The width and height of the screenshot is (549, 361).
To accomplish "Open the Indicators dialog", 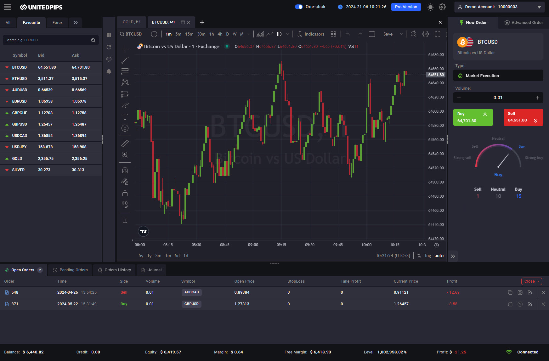I will click(x=311, y=34).
